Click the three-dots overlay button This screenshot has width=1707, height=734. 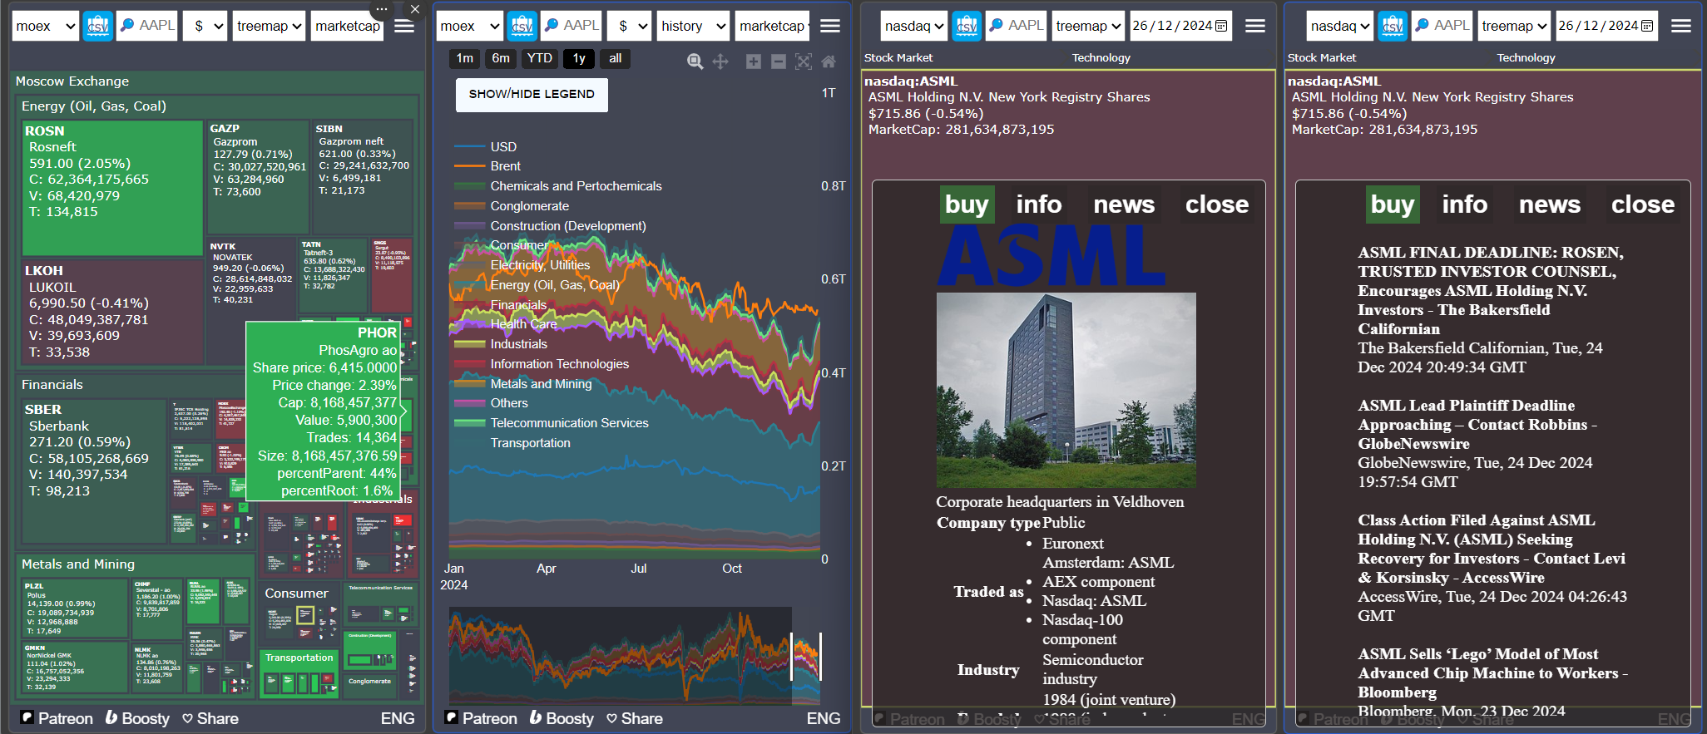pos(381,9)
